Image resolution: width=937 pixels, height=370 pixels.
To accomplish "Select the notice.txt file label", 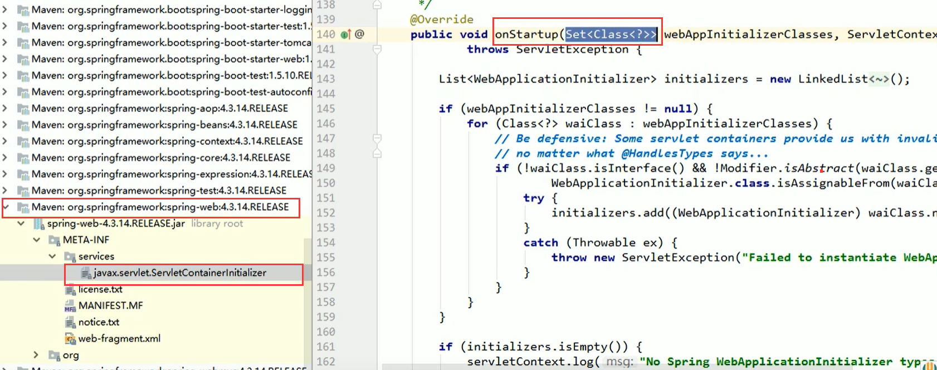I will 99,323.
